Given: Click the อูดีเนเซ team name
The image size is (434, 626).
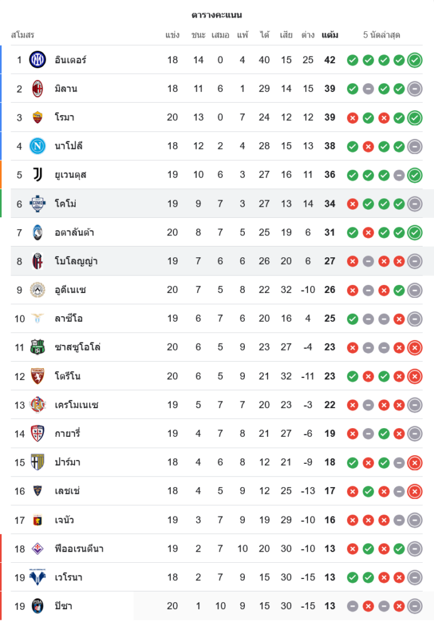Looking at the screenshot, I should tap(70, 290).
